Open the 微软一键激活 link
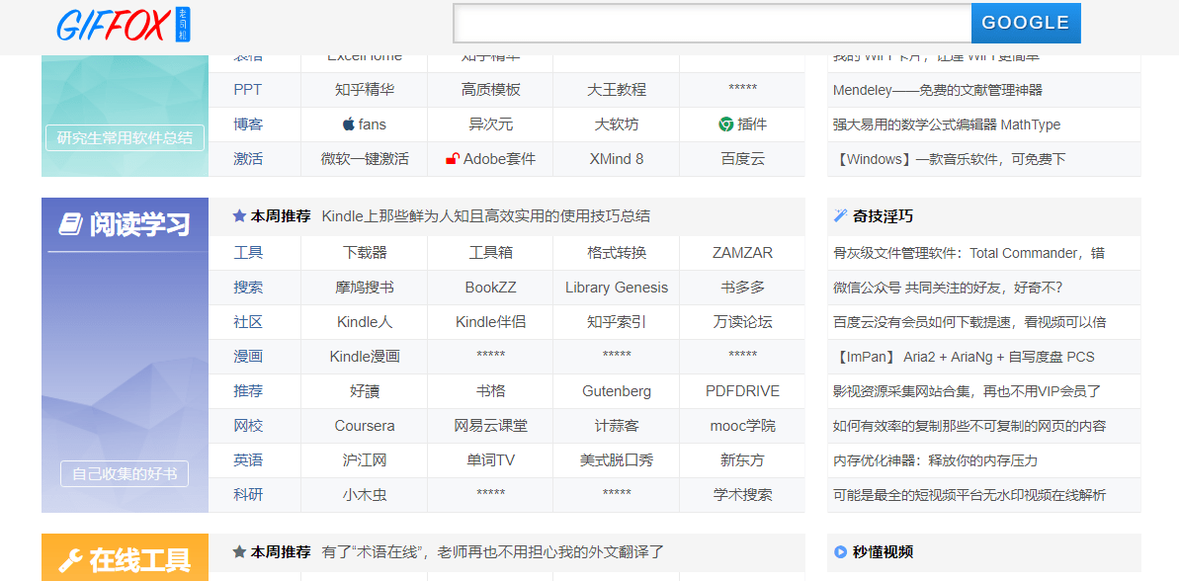The height and width of the screenshot is (581, 1179). click(x=365, y=159)
